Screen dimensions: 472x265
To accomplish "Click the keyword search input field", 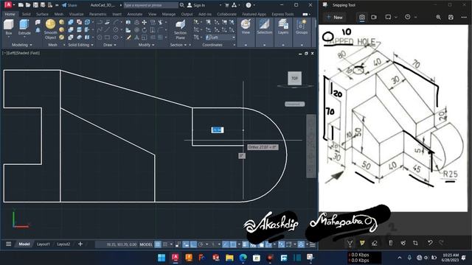I will (x=150, y=5).
